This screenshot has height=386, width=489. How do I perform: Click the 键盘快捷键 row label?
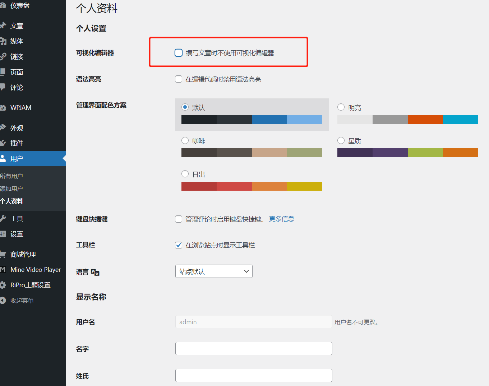pos(92,219)
